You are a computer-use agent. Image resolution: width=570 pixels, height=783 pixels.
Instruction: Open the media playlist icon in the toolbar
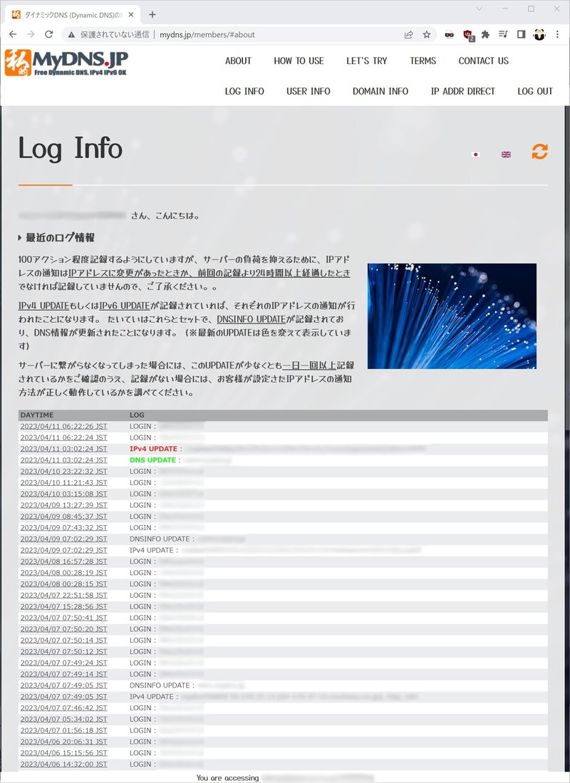tap(504, 33)
